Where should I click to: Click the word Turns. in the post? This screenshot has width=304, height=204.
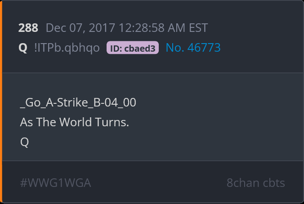[112, 122]
